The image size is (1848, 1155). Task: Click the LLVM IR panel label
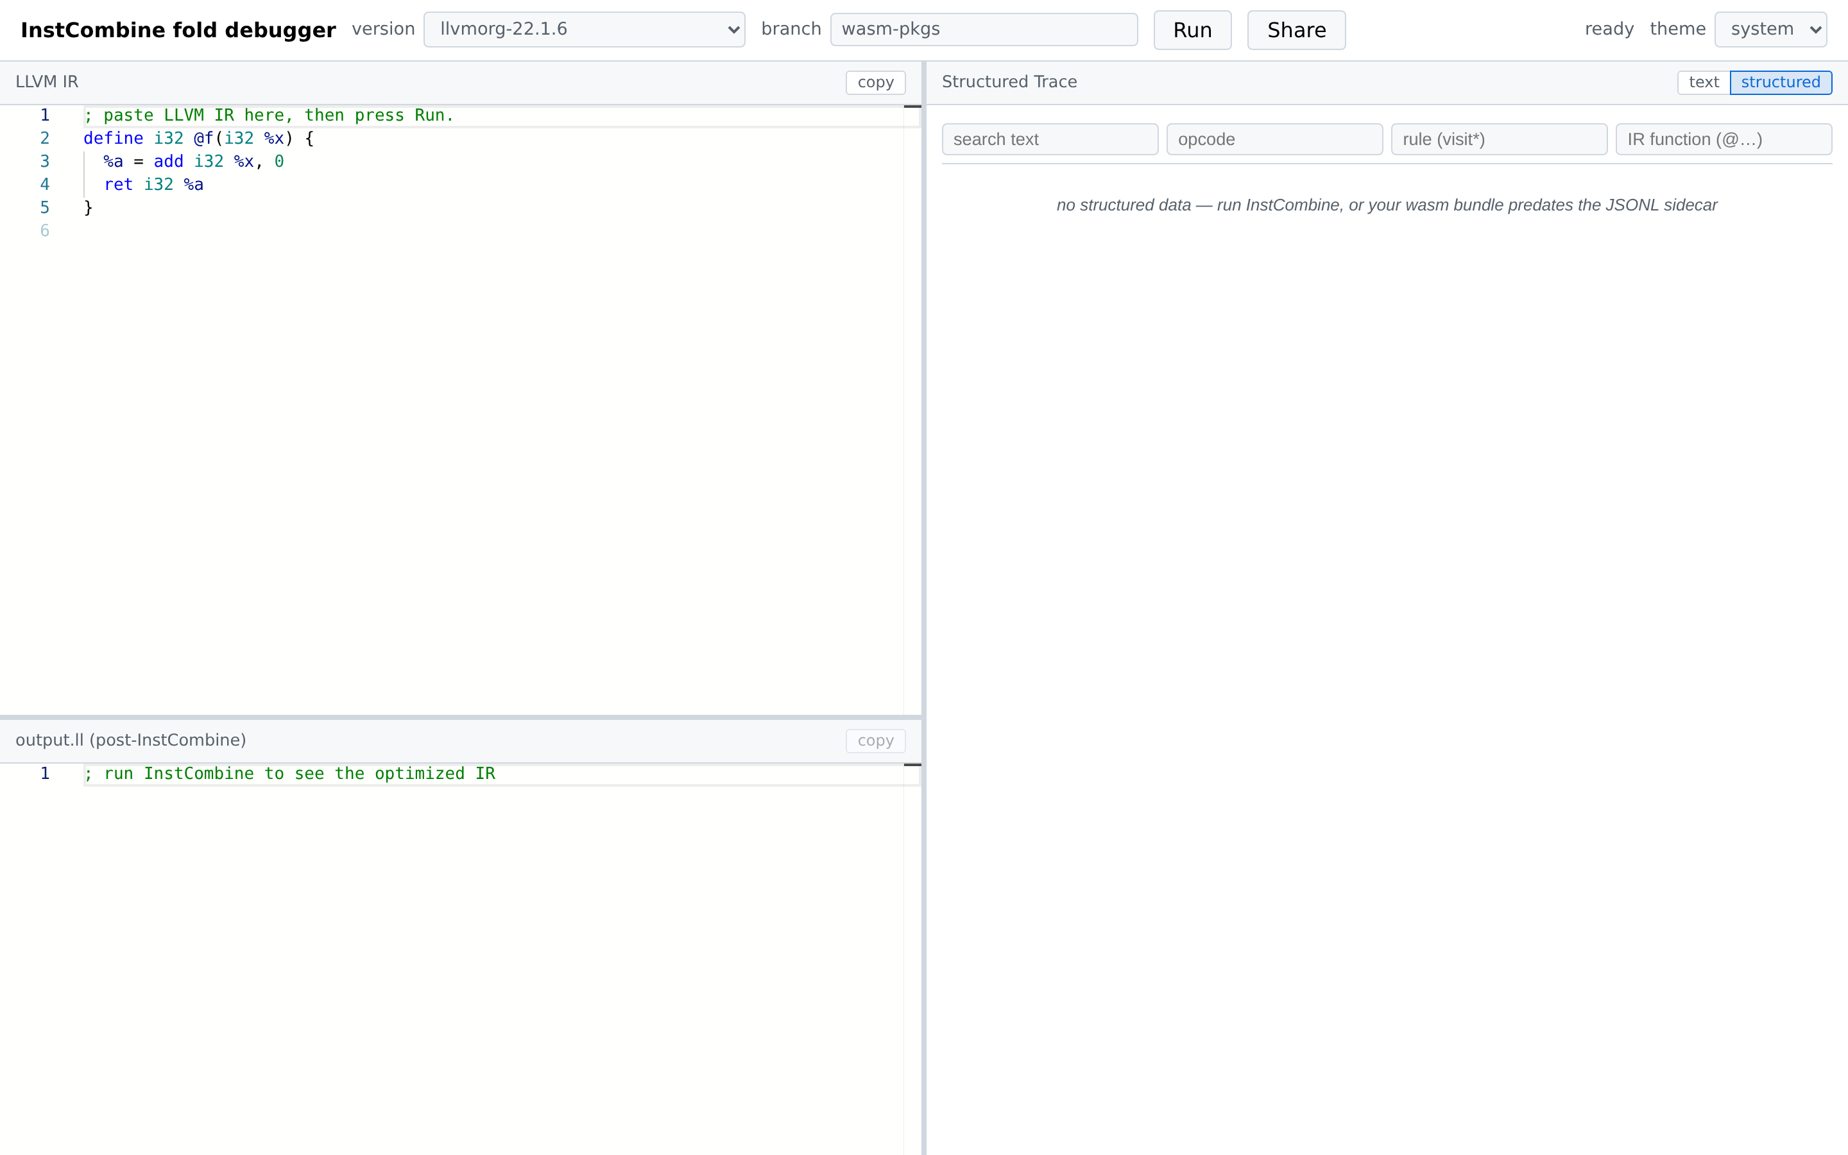pyautogui.click(x=47, y=81)
